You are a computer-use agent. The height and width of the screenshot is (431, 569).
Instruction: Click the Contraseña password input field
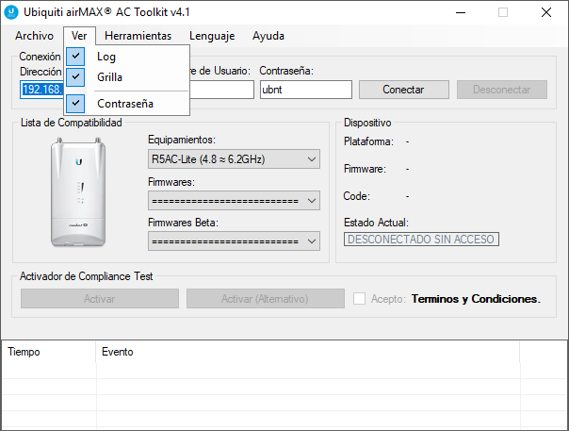(306, 90)
